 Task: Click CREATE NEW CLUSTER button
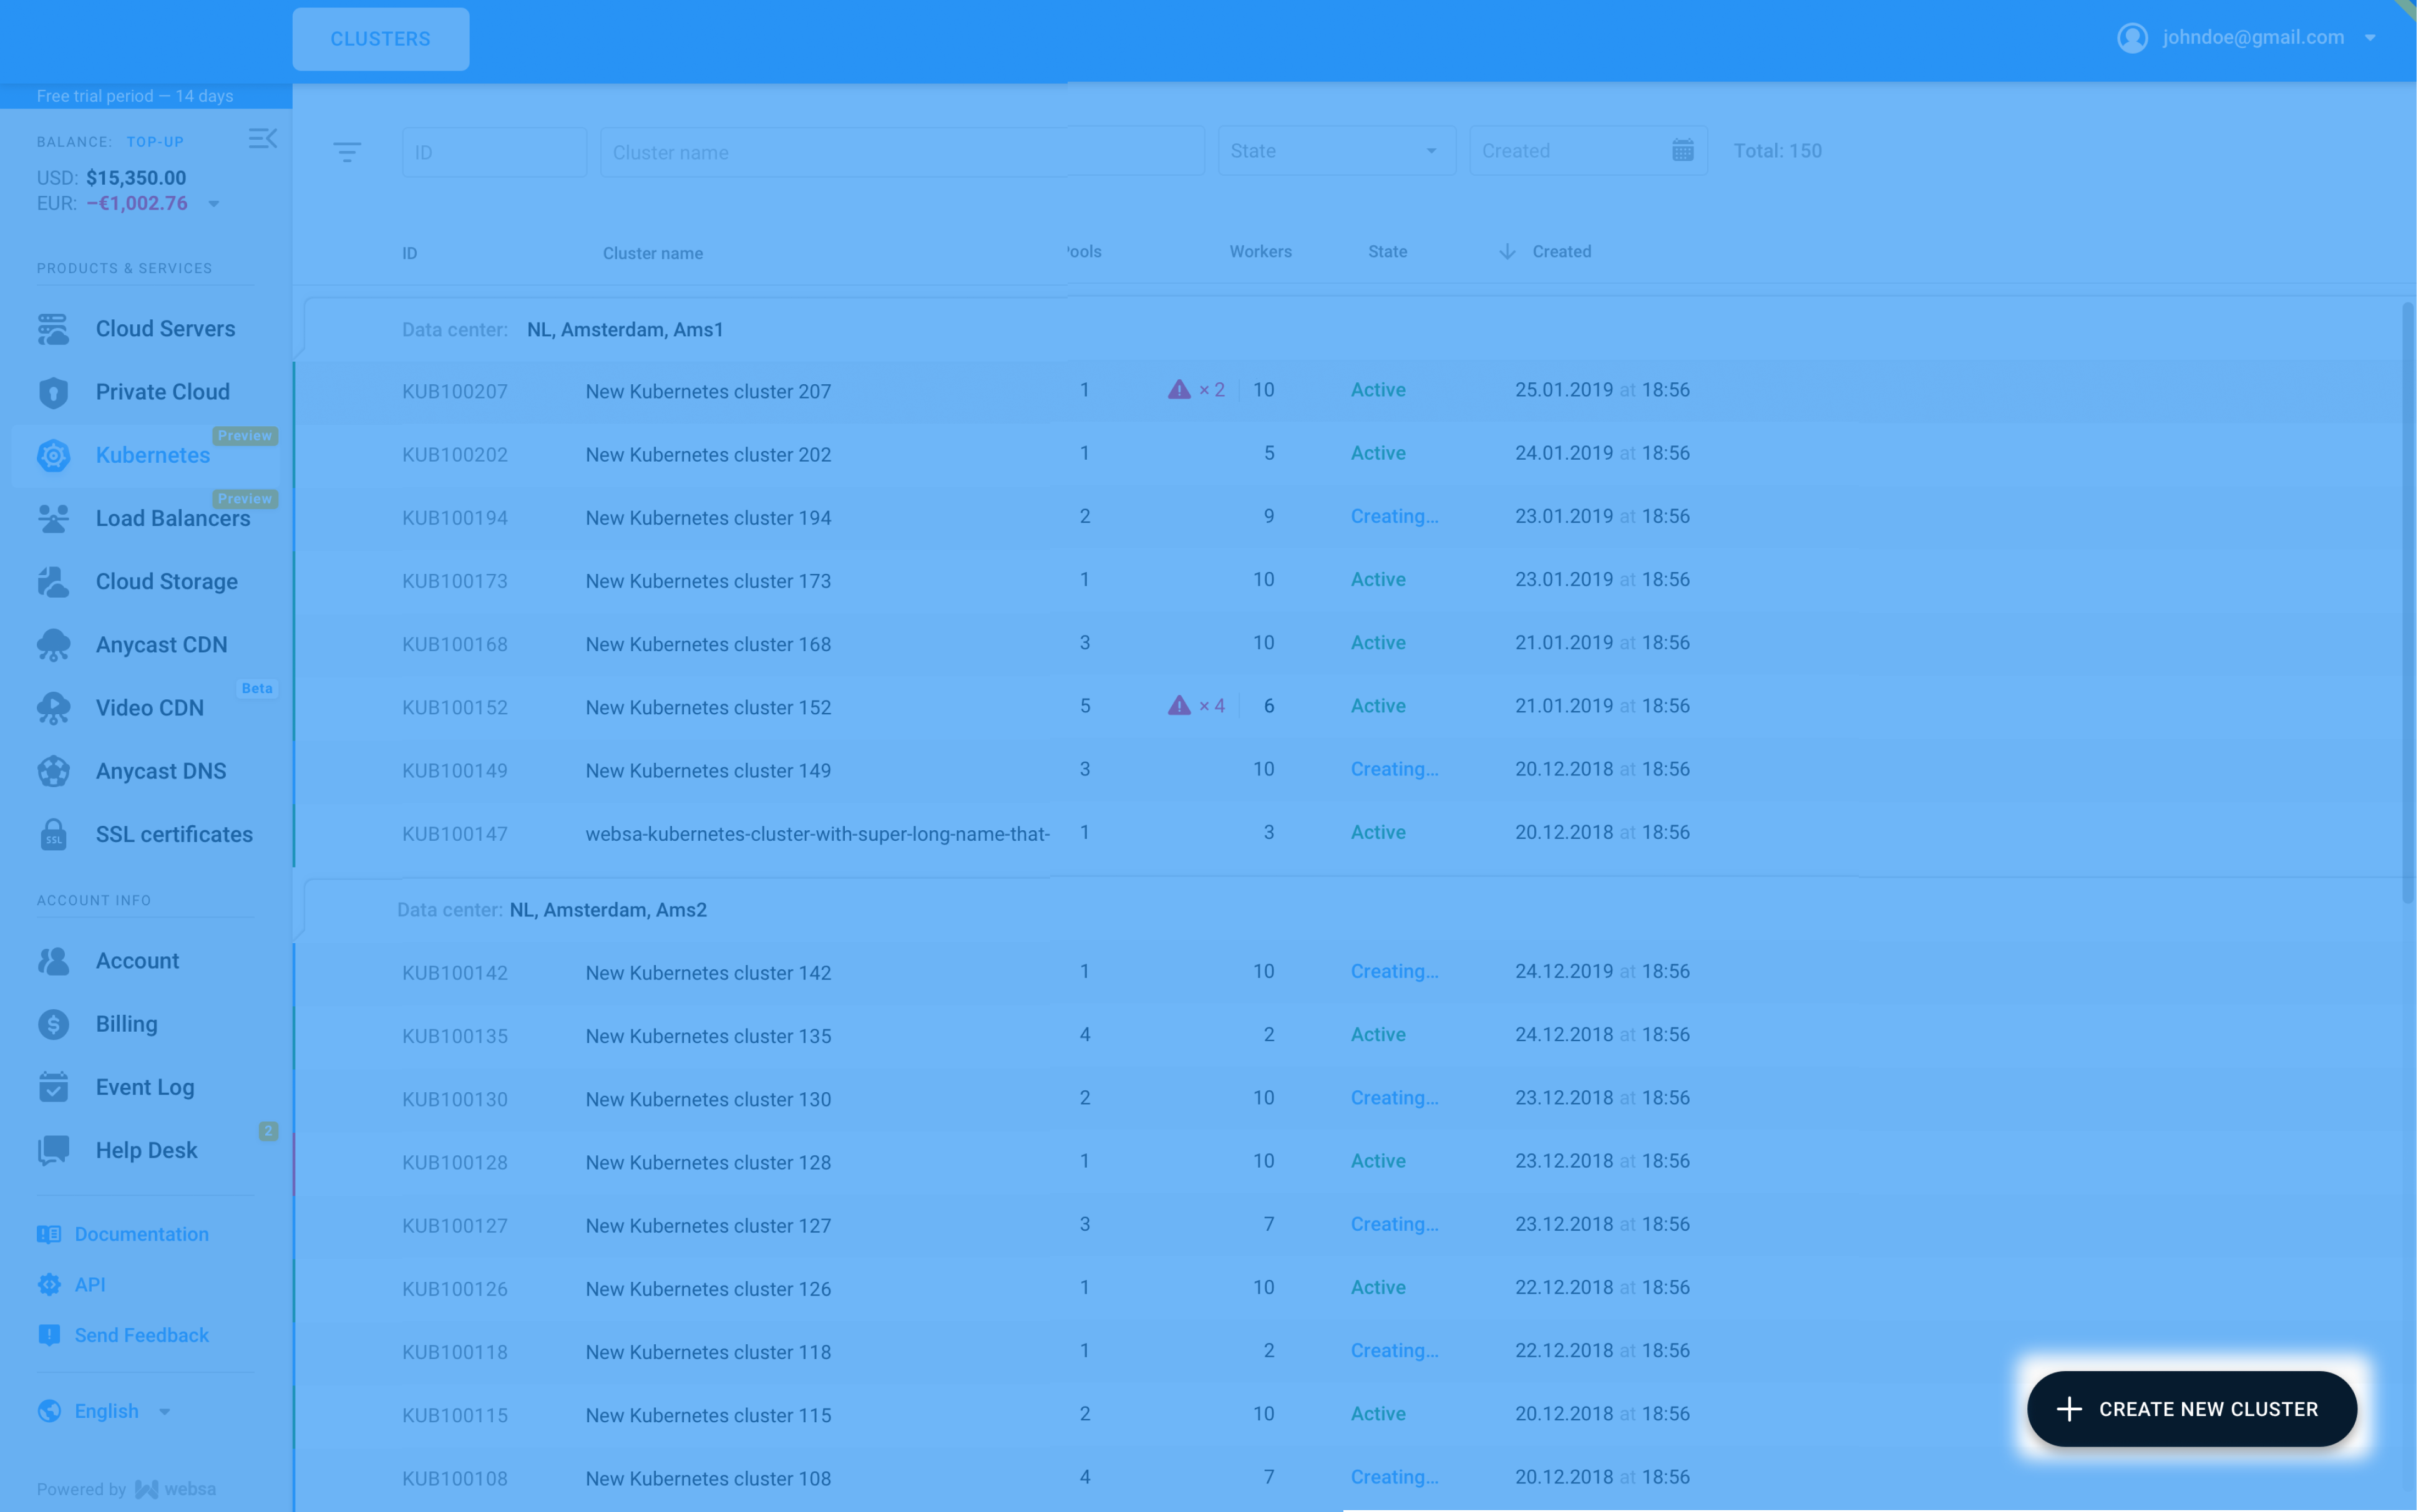2191,1407
